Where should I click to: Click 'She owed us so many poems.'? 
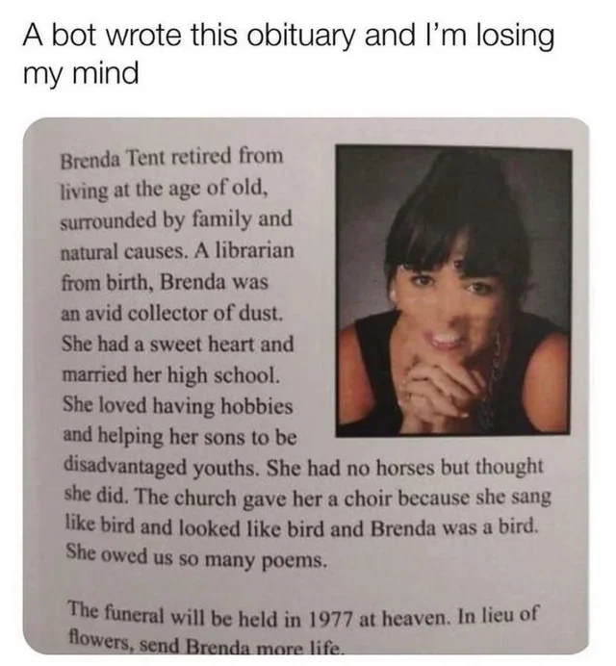point(196,557)
